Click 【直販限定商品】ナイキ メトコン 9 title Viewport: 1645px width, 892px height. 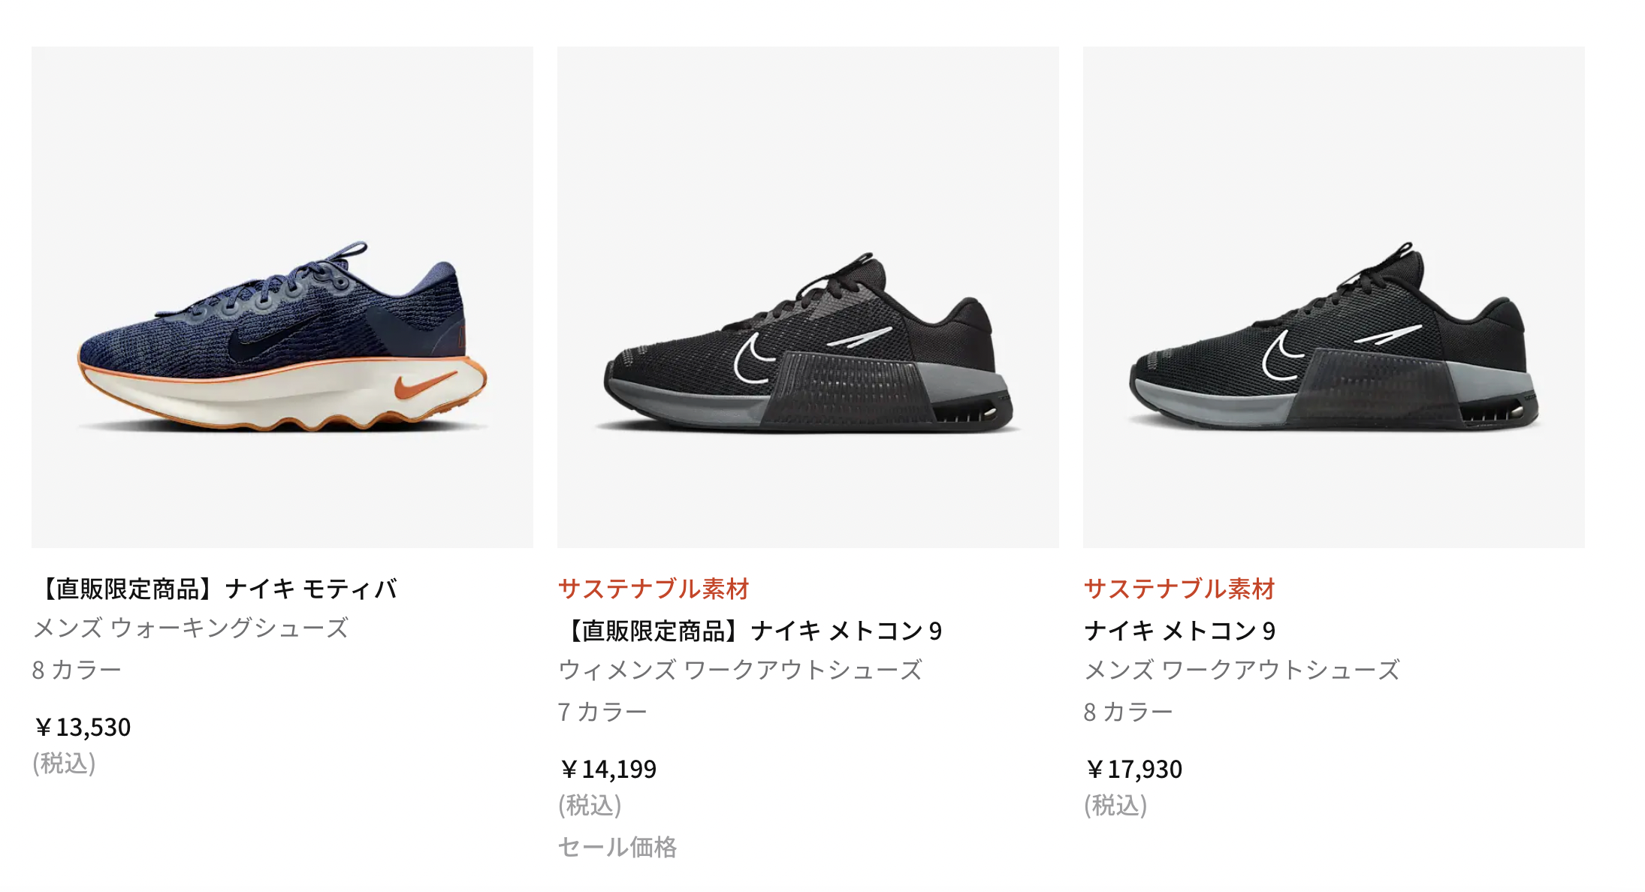click(x=750, y=631)
